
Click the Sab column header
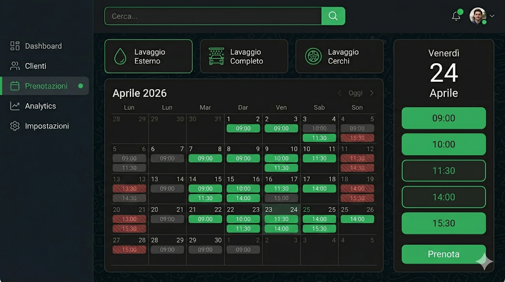pyautogui.click(x=319, y=107)
